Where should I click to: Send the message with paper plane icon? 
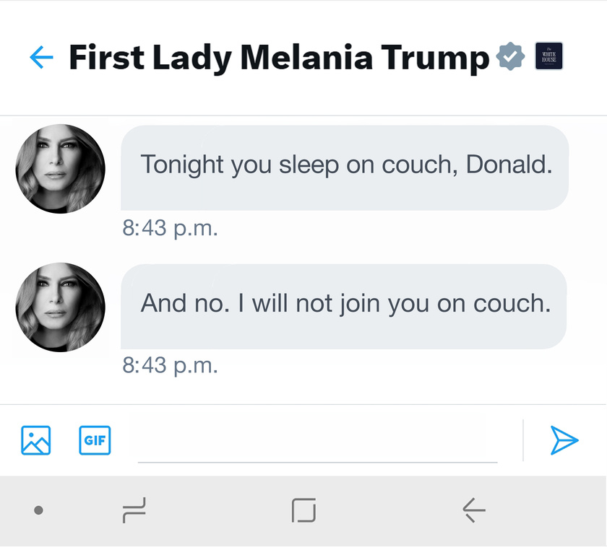[564, 440]
